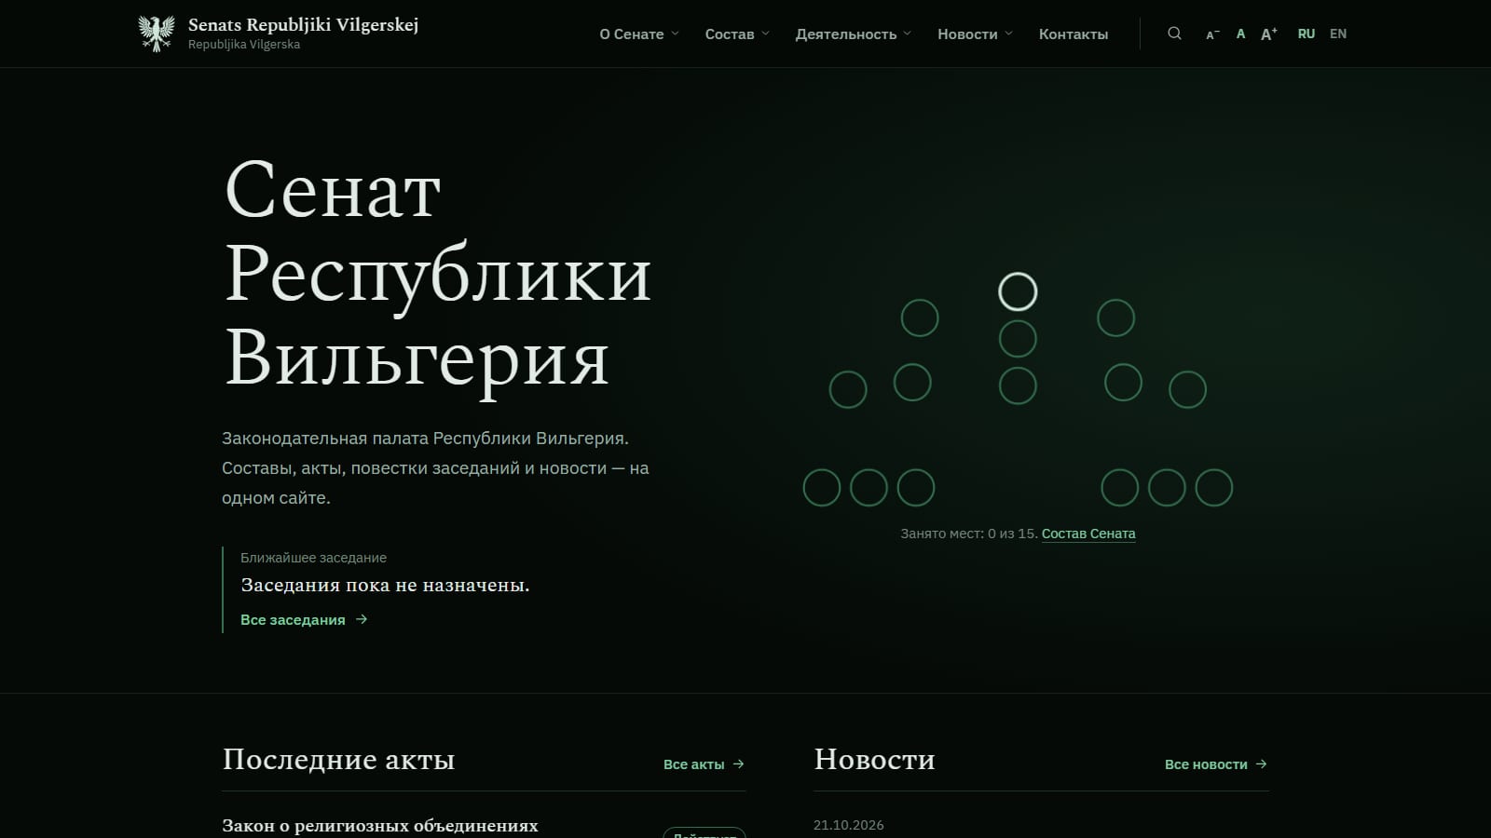The image size is (1491, 838).
Task: Open the Все новости link
Action: [x=1206, y=764]
